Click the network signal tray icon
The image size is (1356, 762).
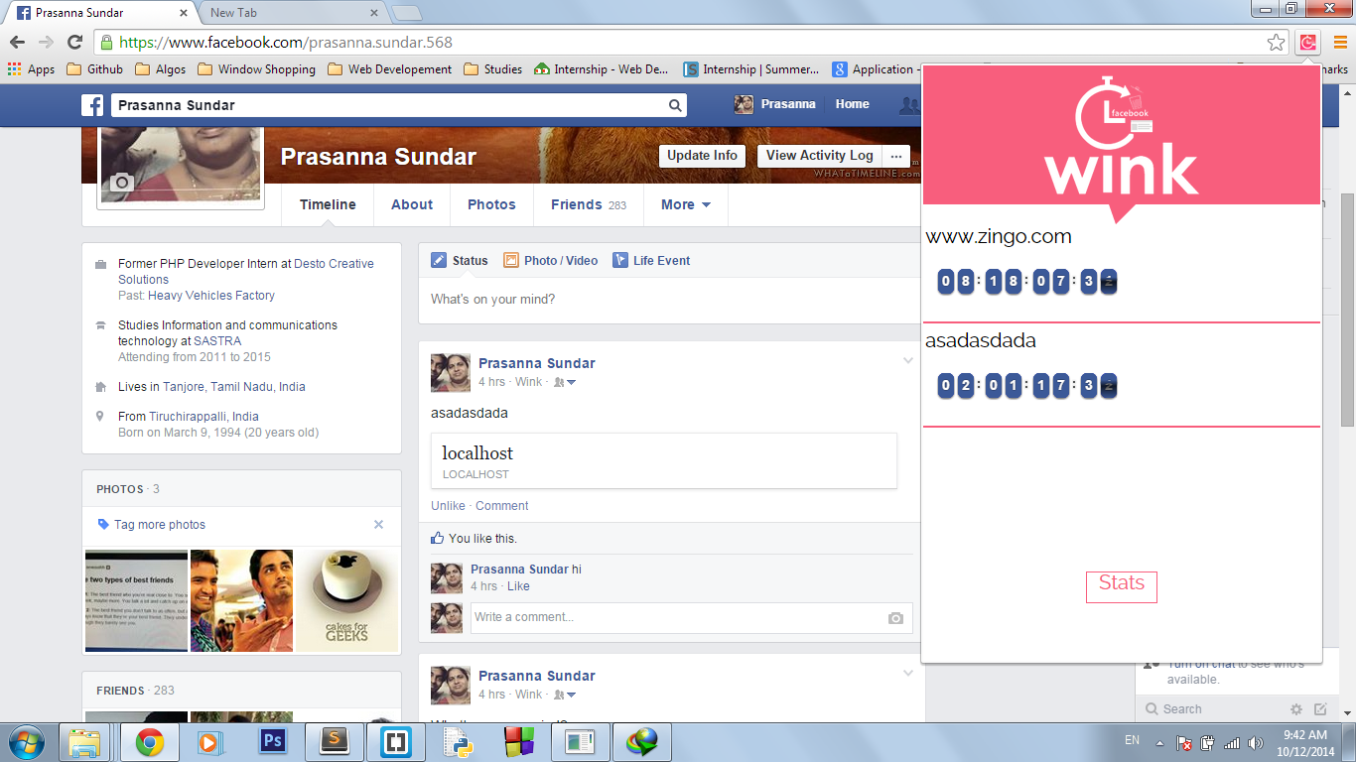[x=1232, y=742]
